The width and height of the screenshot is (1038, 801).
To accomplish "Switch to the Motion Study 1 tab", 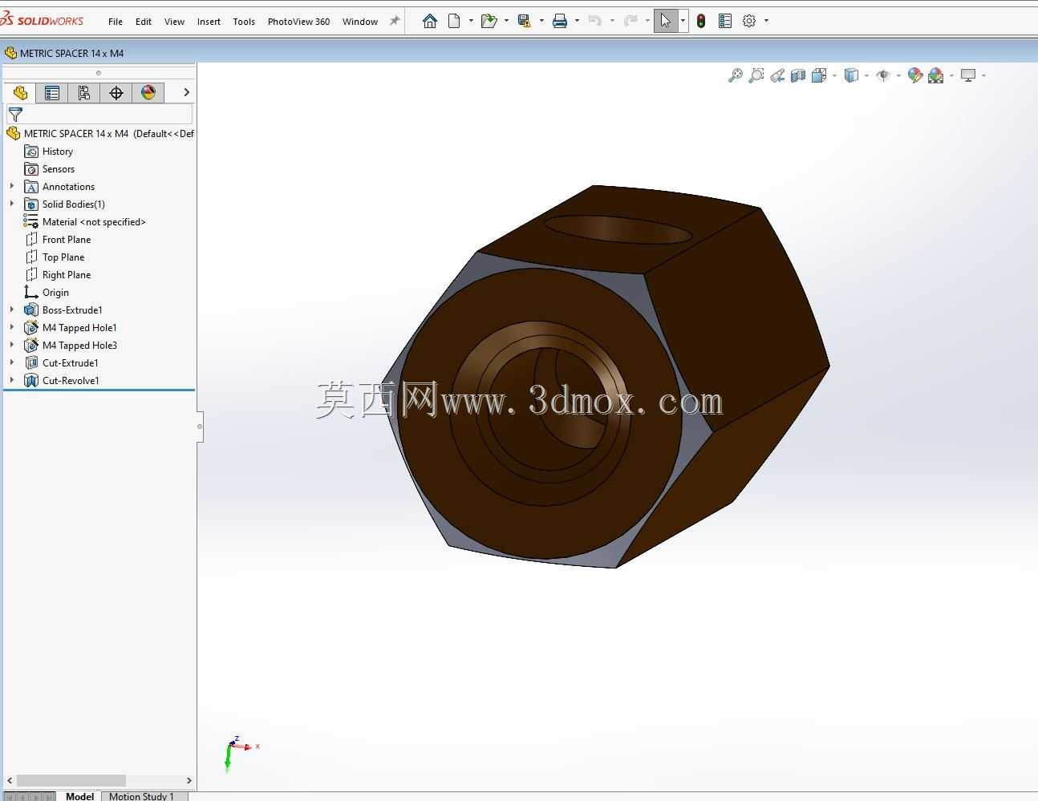I will pyautogui.click(x=141, y=796).
